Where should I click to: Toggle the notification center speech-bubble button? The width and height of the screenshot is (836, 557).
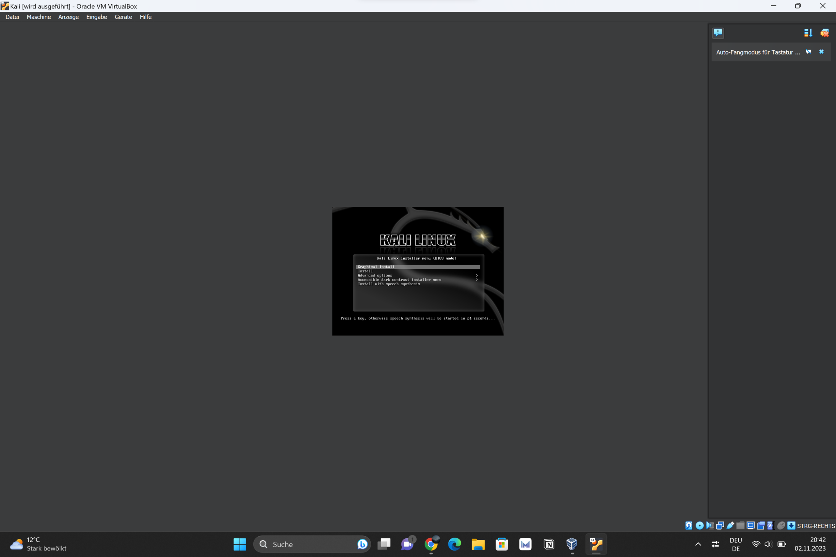click(x=718, y=33)
